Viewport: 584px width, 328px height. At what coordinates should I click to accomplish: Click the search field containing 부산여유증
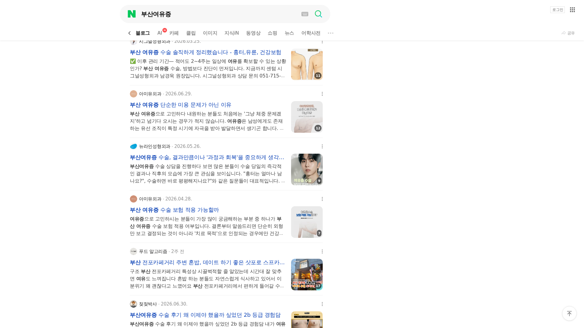(x=219, y=14)
